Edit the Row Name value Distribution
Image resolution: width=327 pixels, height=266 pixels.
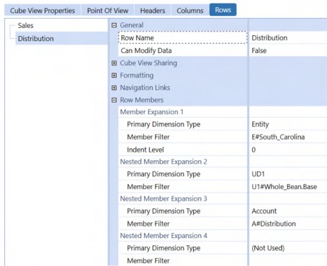(x=288, y=37)
